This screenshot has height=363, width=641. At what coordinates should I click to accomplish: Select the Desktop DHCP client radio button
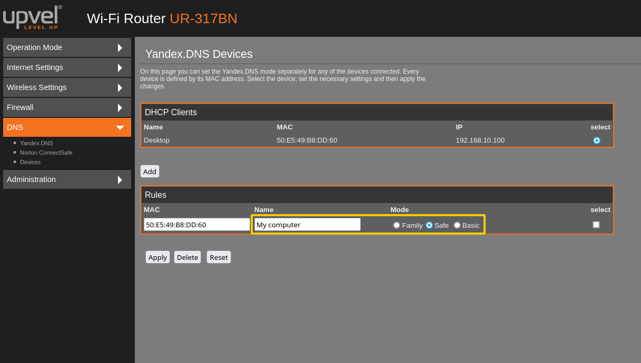click(x=596, y=140)
